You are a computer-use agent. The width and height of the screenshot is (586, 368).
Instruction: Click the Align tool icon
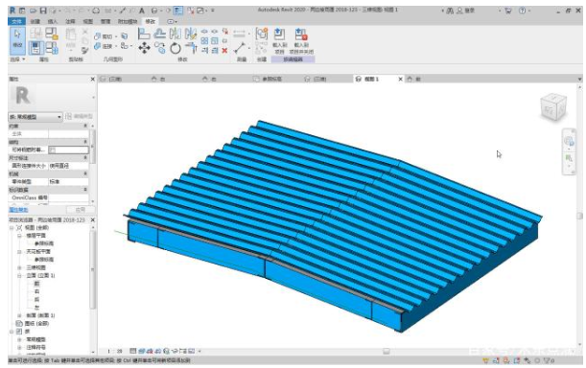coord(144,34)
